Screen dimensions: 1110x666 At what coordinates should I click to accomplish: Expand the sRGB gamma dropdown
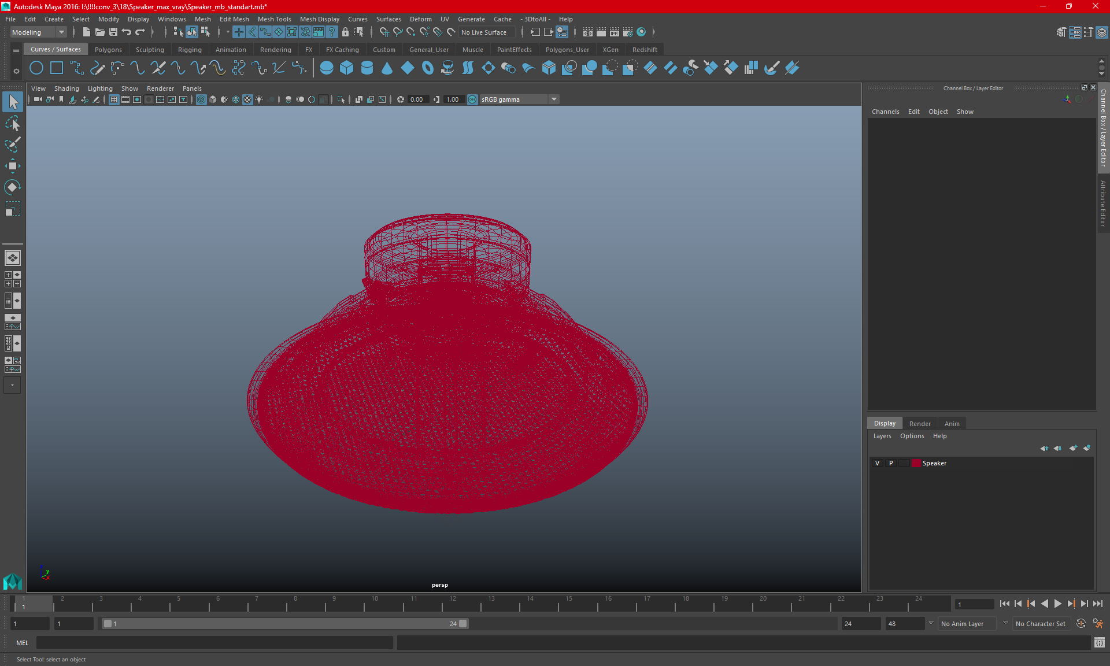click(x=555, y=99)
